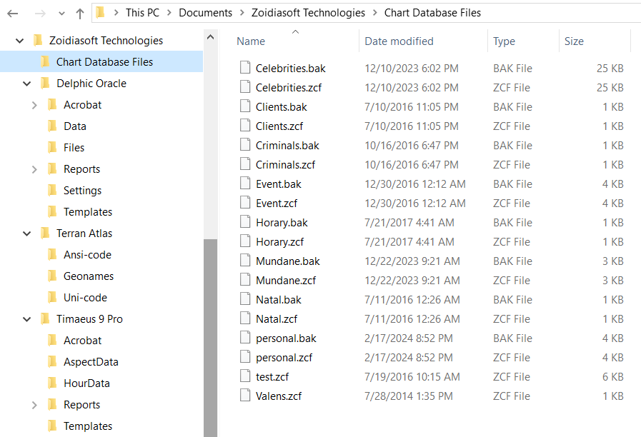
Task: Navigate to Documents breadcrumb
Action: coord(205,13)
